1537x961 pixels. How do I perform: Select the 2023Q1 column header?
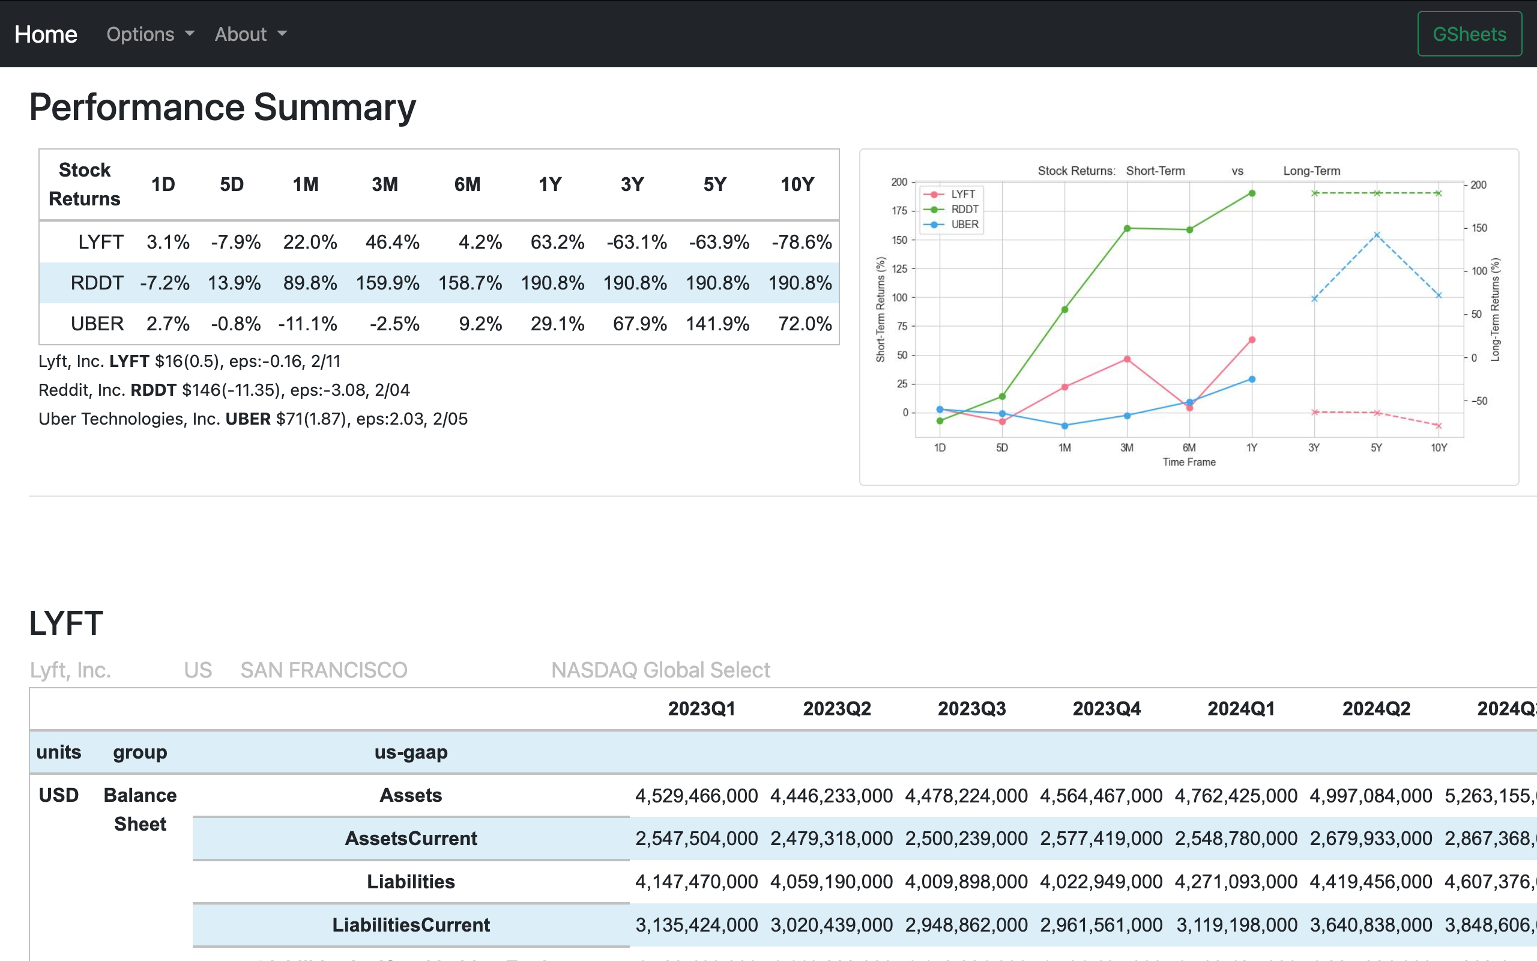(702, 709)
